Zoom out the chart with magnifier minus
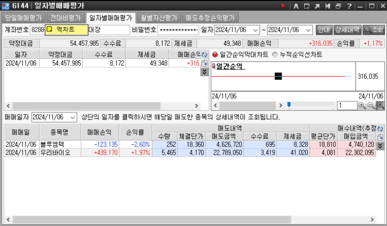This screenshot has height=226, width=387. pyautogui.click(x=371, y=106)
